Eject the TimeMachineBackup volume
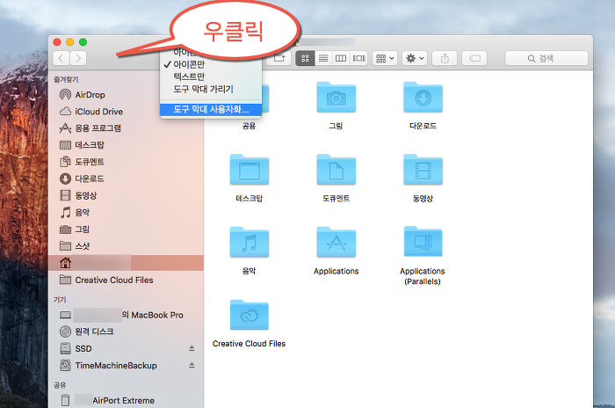This screenshot has width=615, height=408. click(192, 365)
